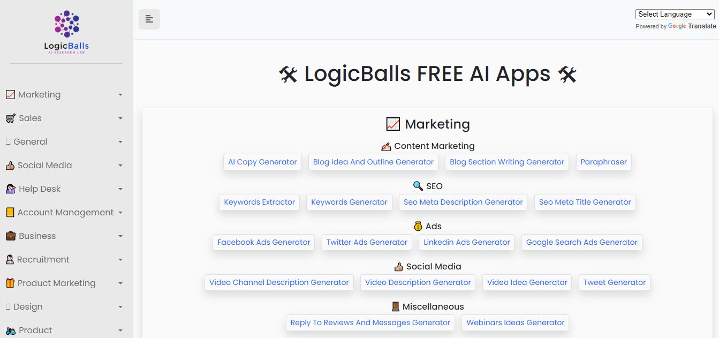719x338 pixels.
Task: Open the Facebook Ads Generator
Action: (263, 242)
